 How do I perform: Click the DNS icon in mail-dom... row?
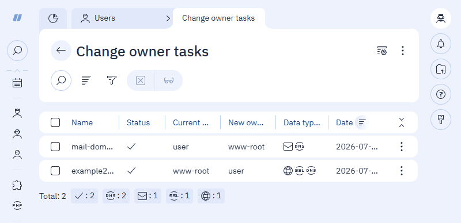pos(300,146)
